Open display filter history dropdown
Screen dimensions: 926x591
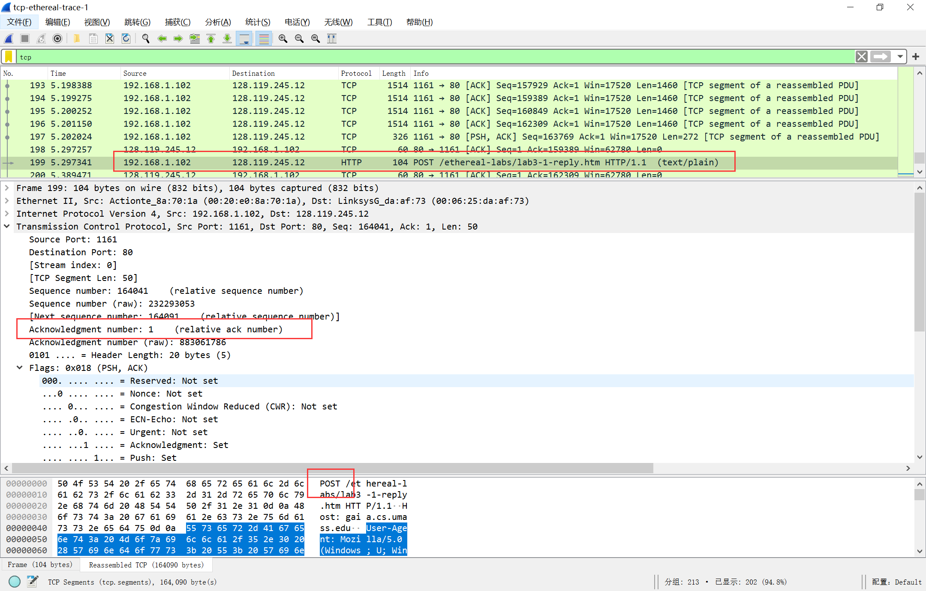900,57
